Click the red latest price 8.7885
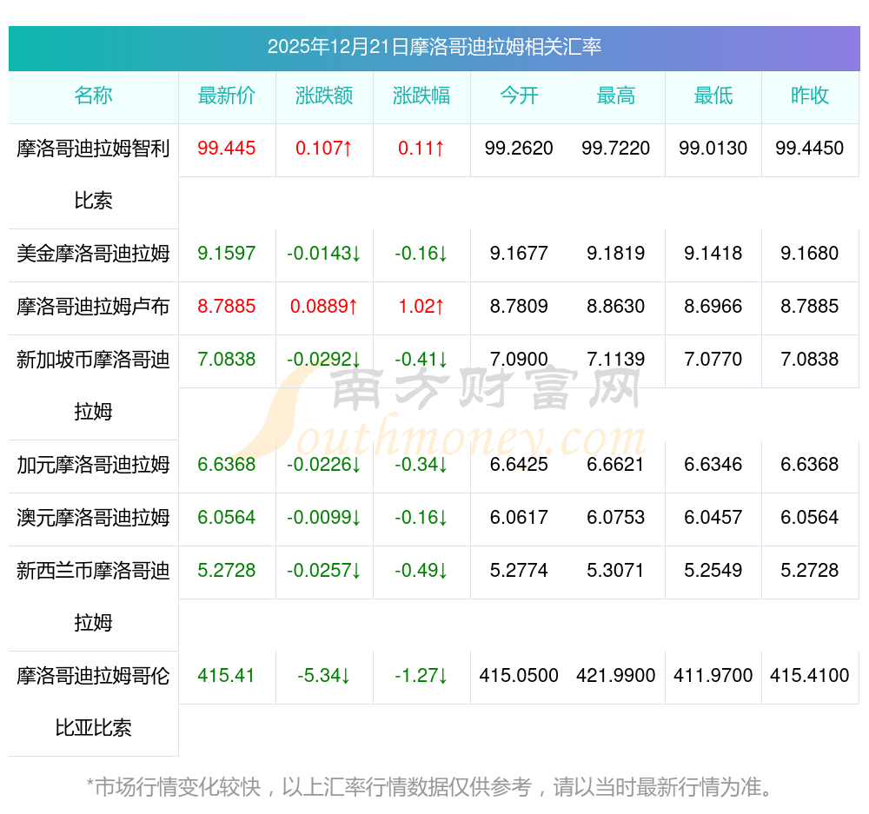The height and width of the screenshot is (814, 869). pyautogui.click(x=227, y=307)
